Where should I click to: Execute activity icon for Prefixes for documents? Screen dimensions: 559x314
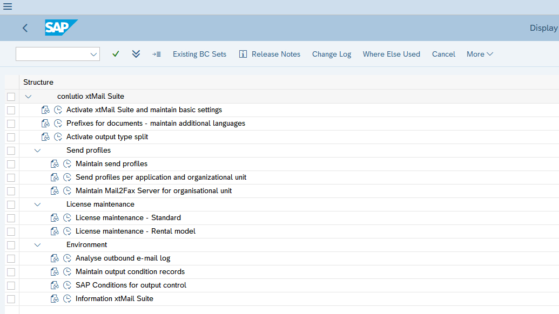(58, 123)
